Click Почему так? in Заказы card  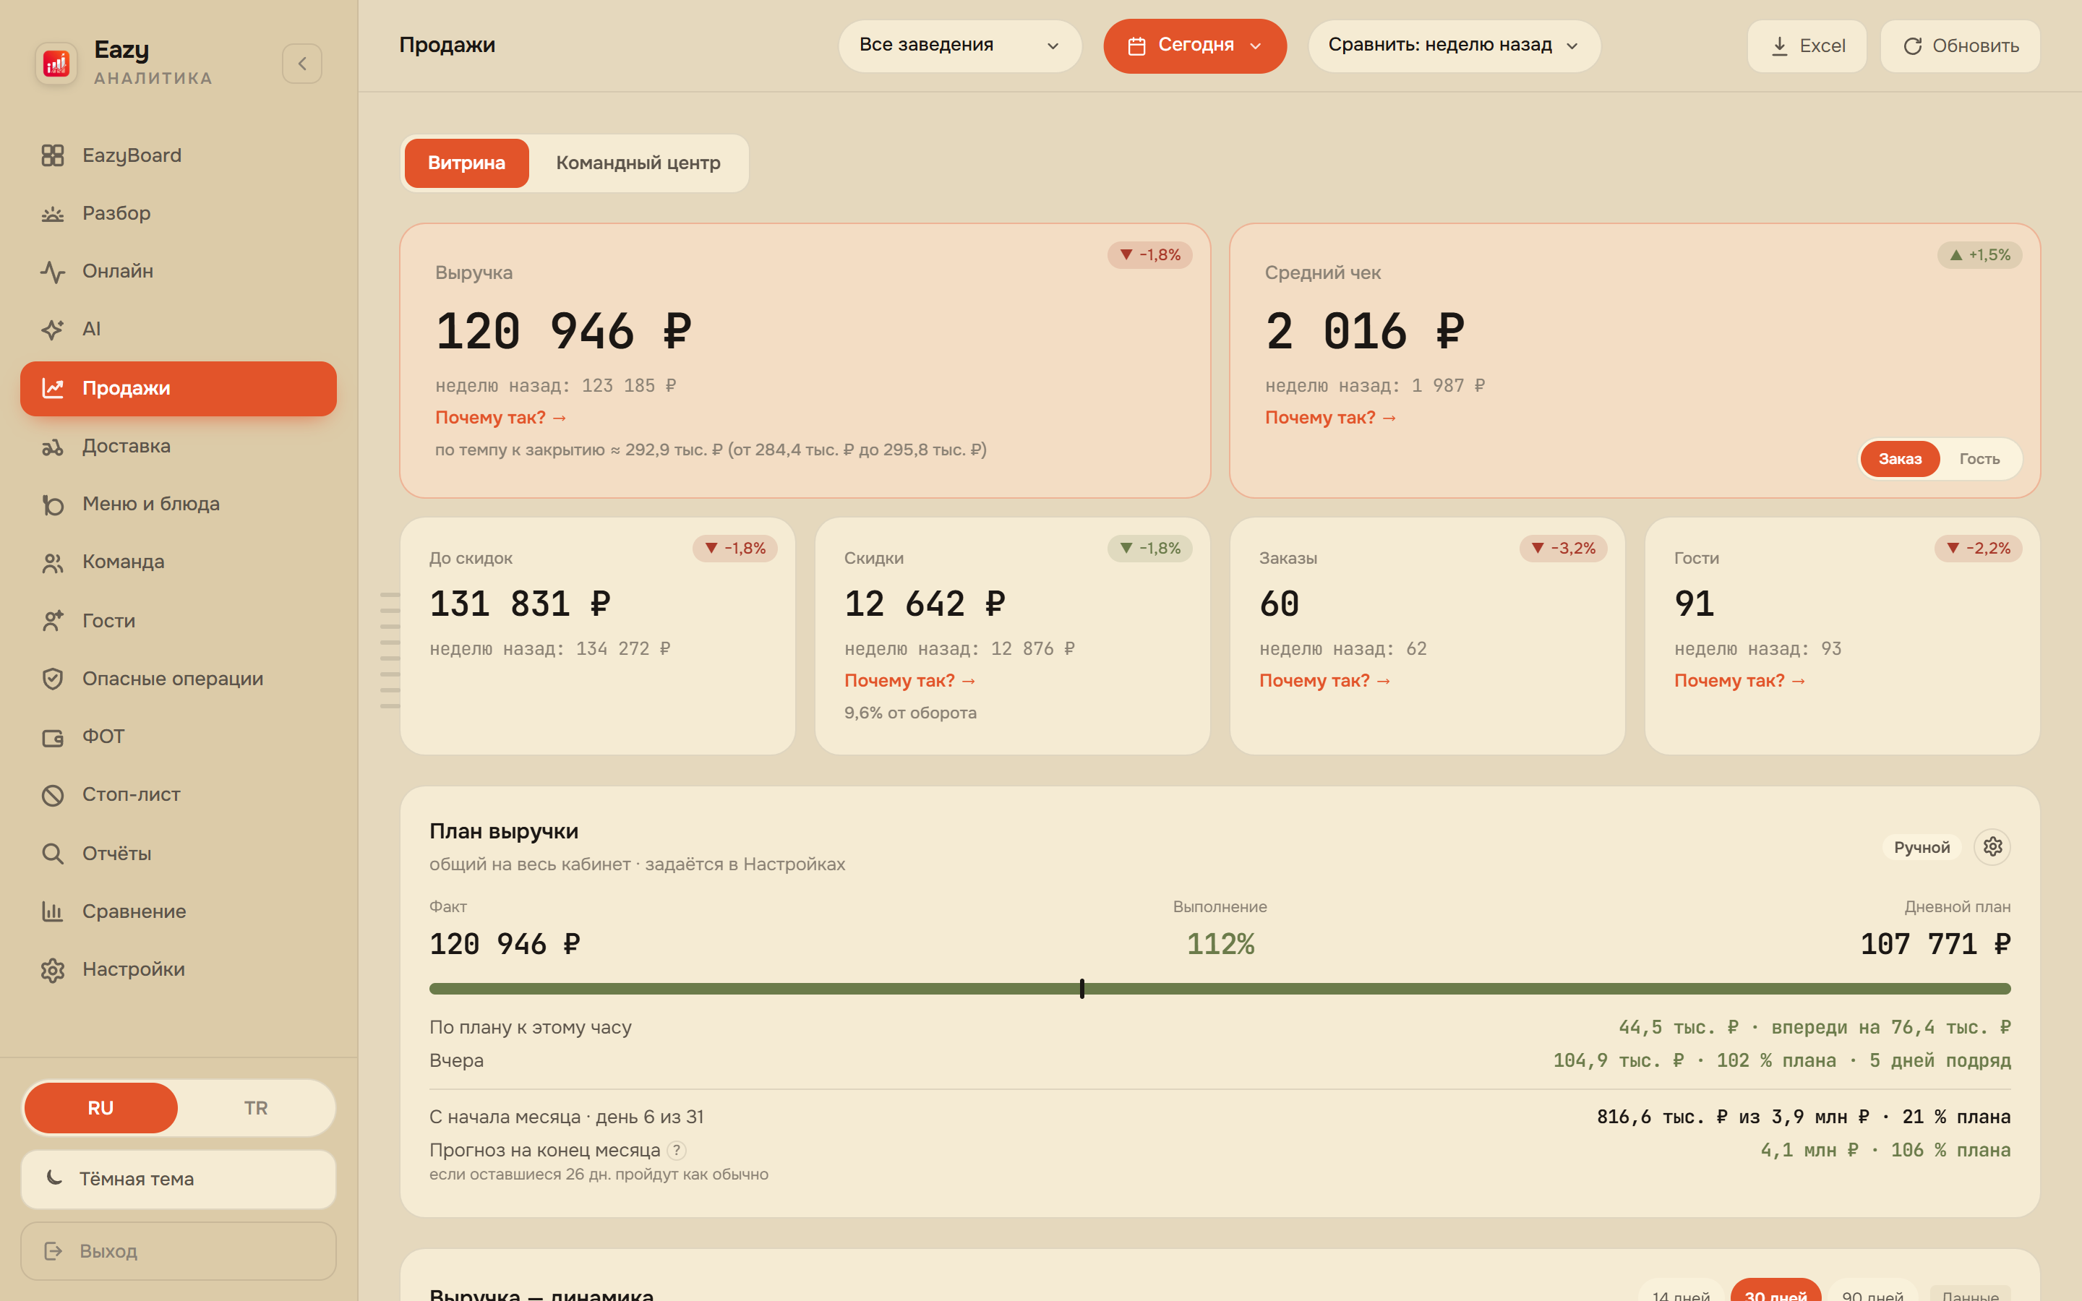1325,681
